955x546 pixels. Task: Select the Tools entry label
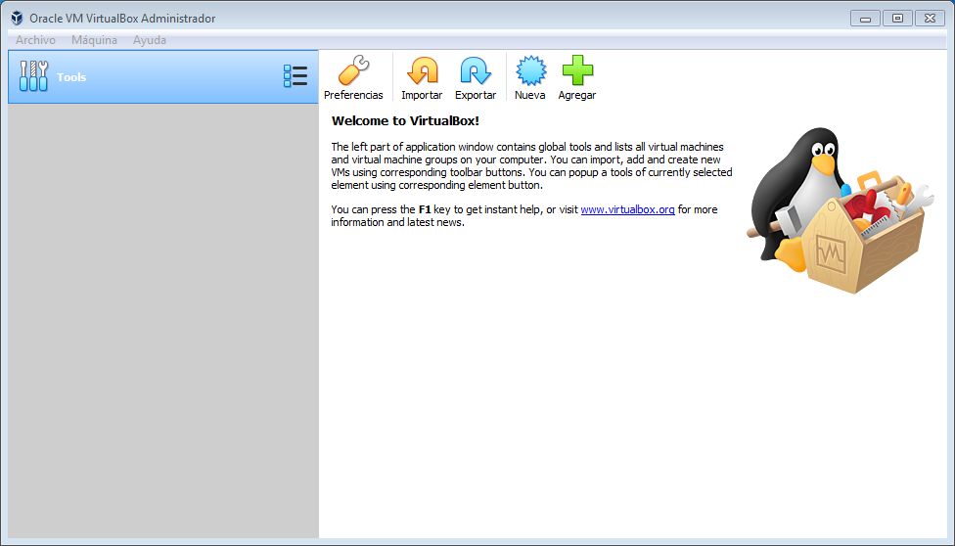click(x=71, y=77)
